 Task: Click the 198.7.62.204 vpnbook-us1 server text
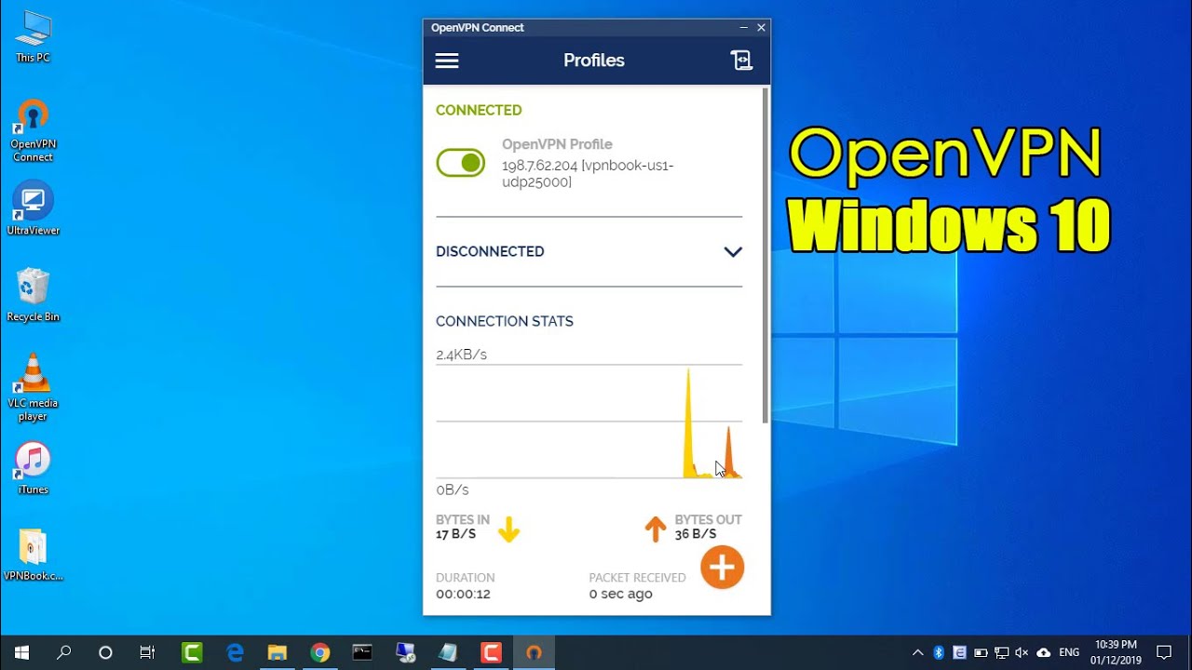click(588, 174)
